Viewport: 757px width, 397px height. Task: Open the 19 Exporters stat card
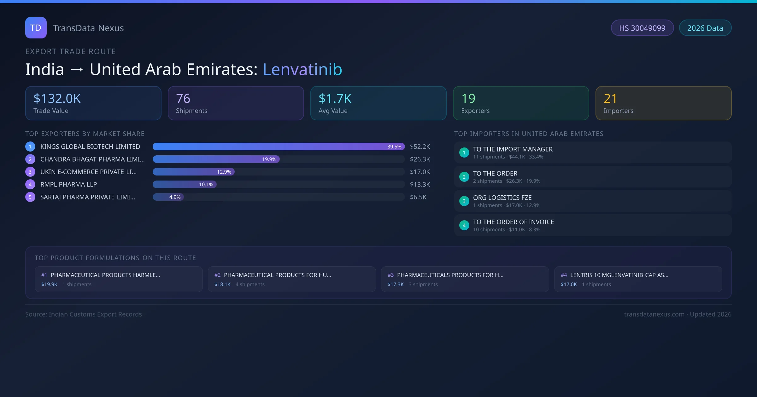521,103
